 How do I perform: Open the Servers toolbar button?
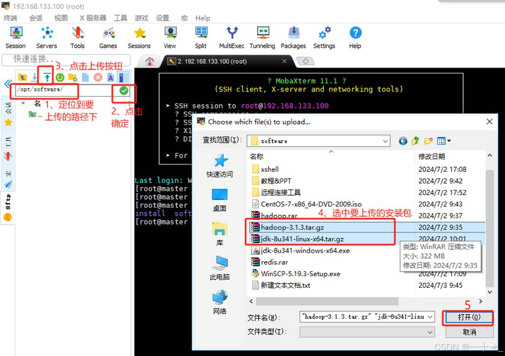coord(47,37)
